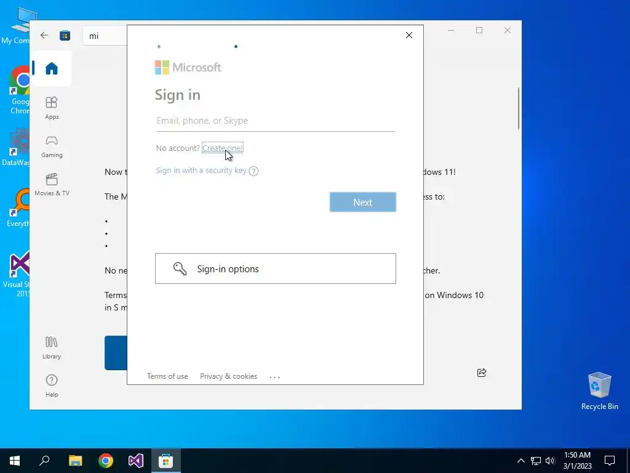Open Movies & TV in the sidebar
630x473 pixels.
pos(52,185)
